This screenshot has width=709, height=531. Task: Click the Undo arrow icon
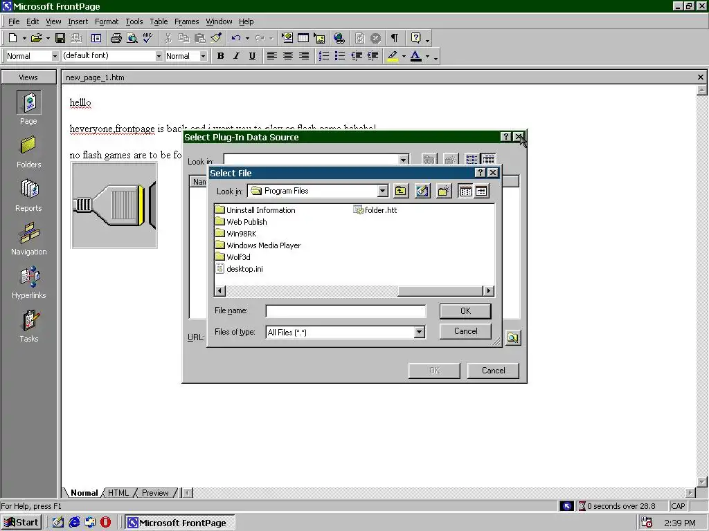click(236, 39)
